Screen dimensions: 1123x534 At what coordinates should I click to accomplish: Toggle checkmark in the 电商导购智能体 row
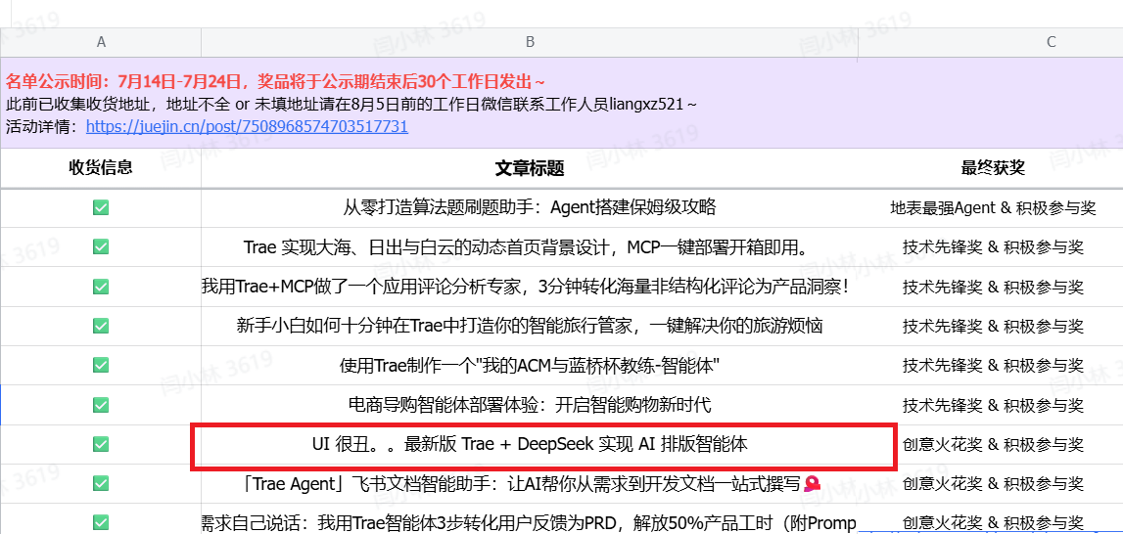101,405
